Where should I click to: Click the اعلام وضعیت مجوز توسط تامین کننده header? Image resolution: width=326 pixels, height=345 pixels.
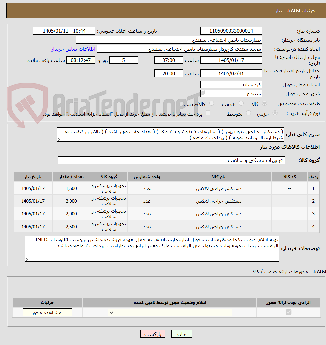(x=170, y=303)
